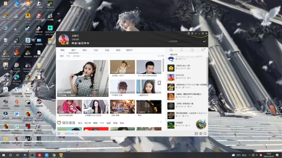Screen dimensions: 282x158
Task: Collapse the 最近访问 recent channels section
Action: point(168,54)
